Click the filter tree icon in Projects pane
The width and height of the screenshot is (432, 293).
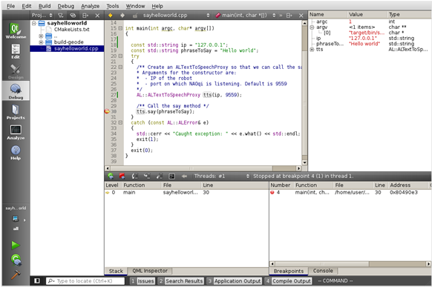pos(61,16)
